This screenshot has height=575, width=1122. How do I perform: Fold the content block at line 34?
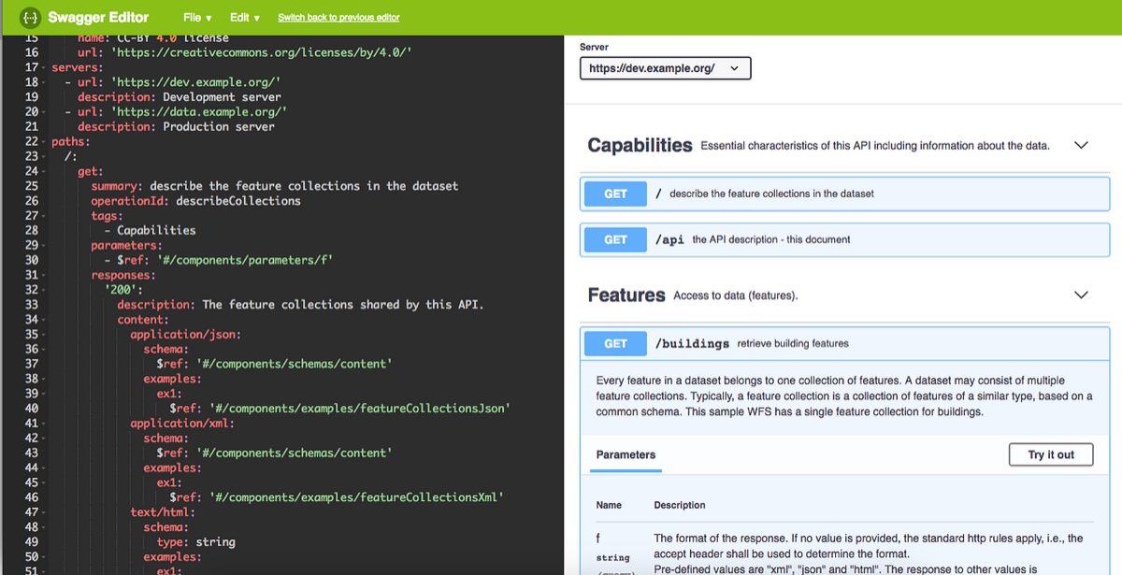45,320
